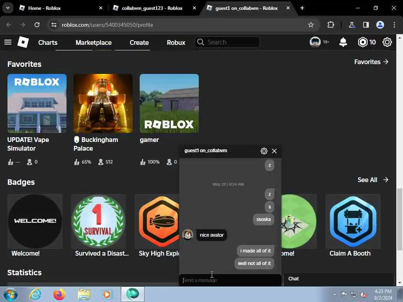Open the Action Center flag tray icon

344,295
